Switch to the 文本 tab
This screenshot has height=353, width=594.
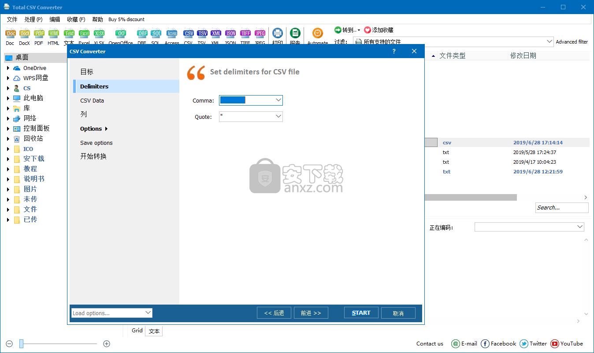click(154, 331)
